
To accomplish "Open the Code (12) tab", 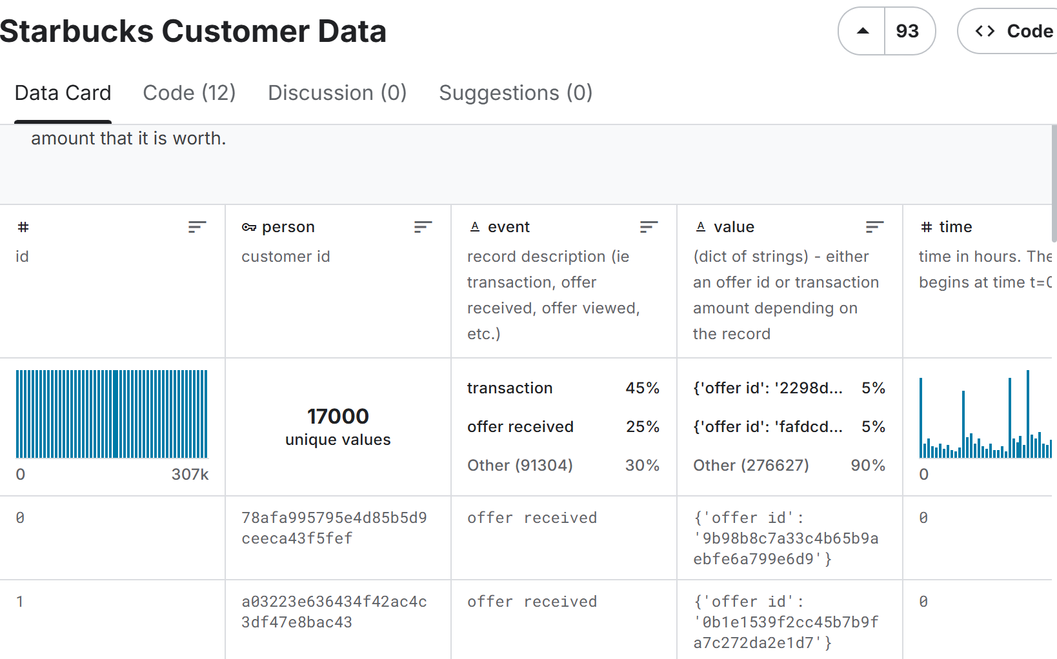I will tap(189, 93).
